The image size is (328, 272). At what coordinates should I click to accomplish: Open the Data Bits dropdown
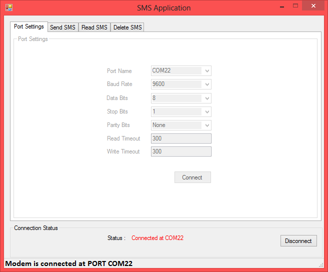[181, 98]
